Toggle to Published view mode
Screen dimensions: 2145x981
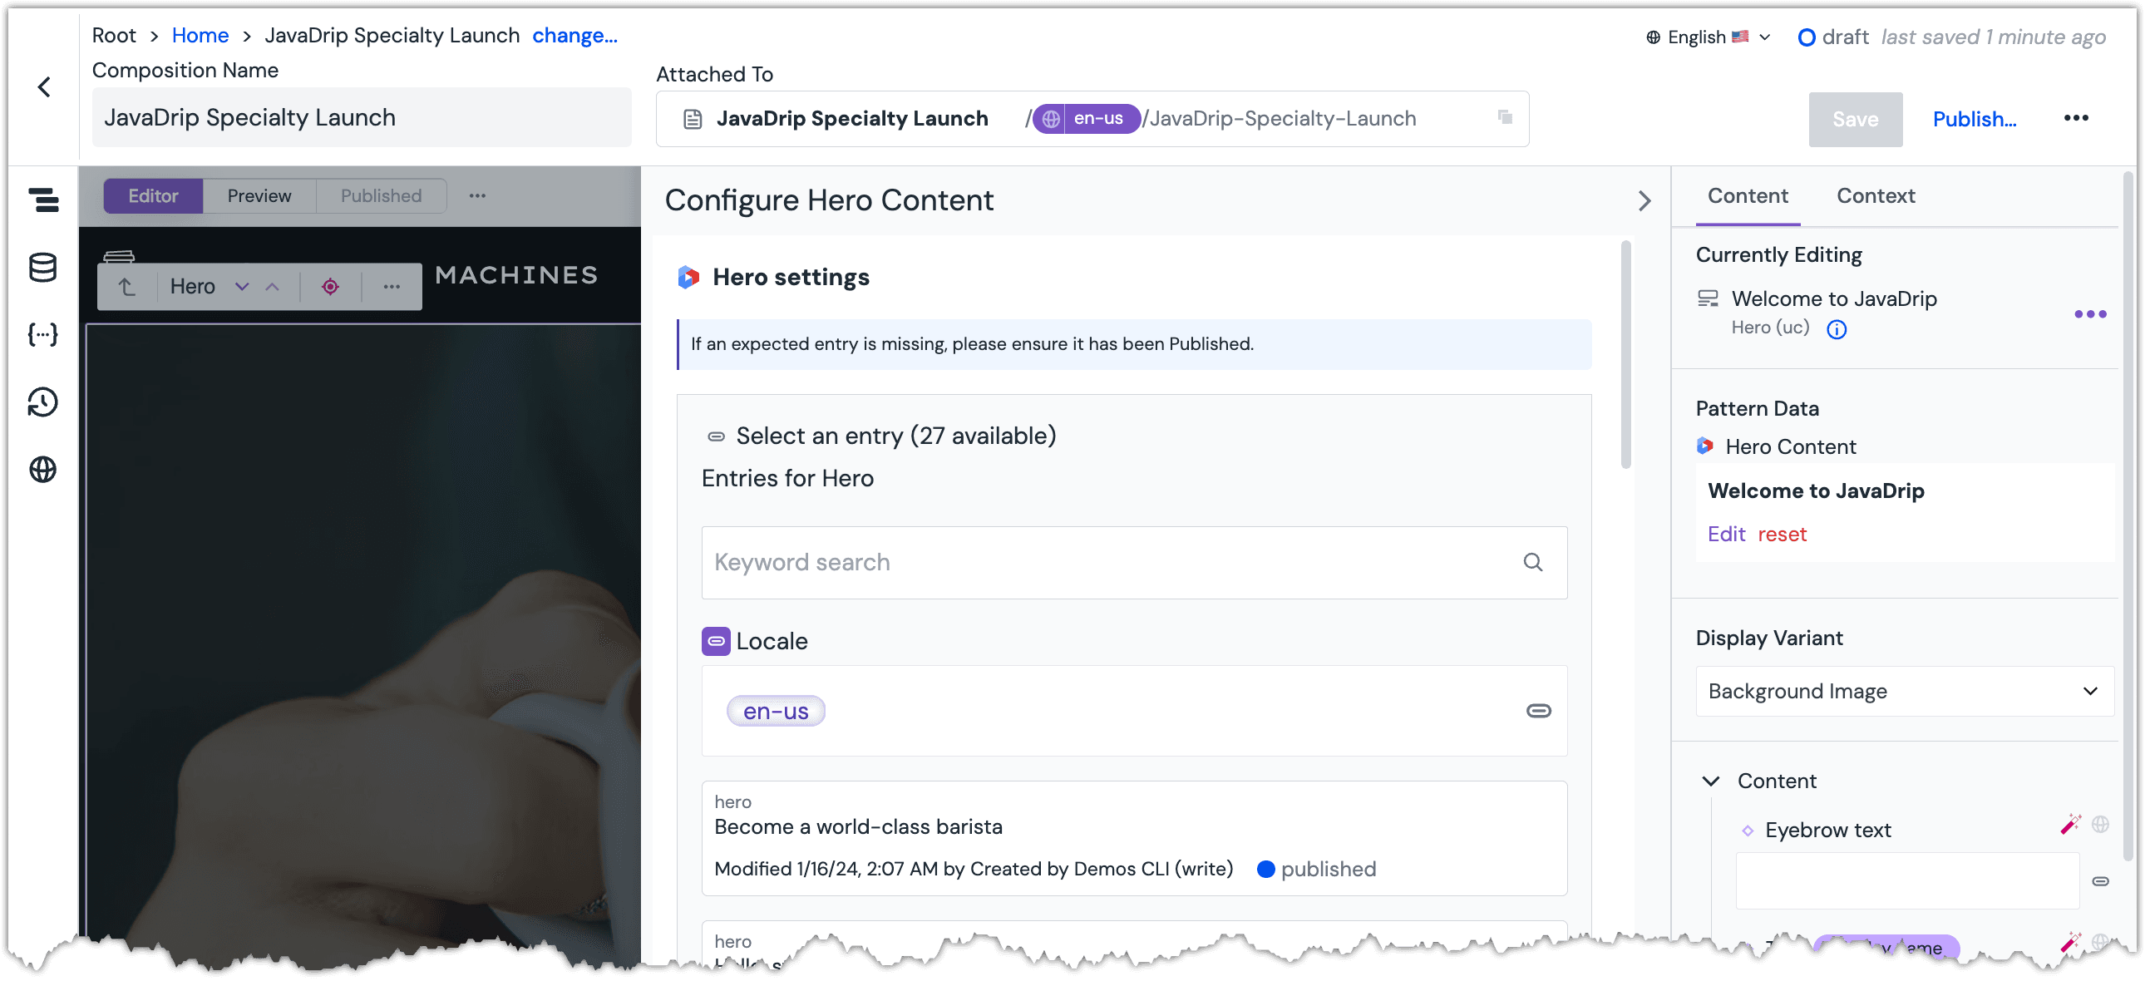click(x=380, y=195)
